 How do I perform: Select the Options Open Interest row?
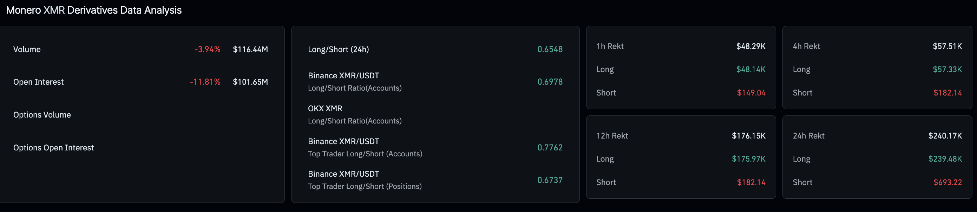coord(53,148)
